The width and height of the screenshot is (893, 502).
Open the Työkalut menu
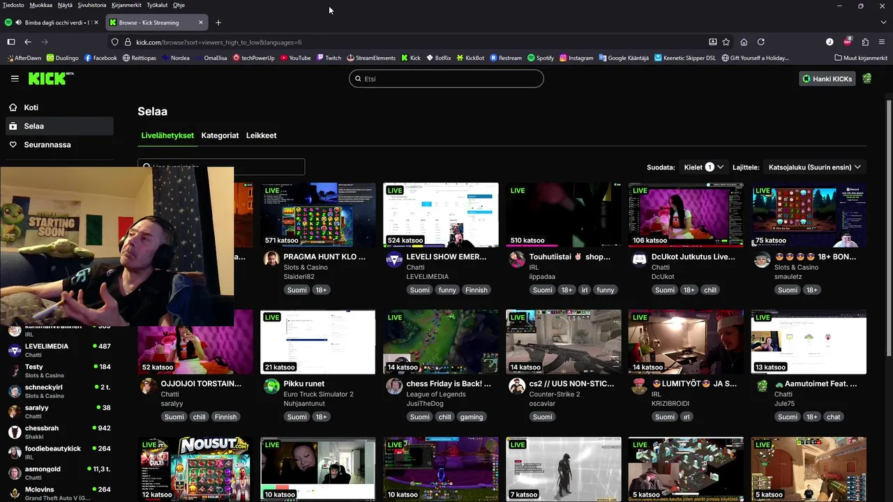click(157, 5)
